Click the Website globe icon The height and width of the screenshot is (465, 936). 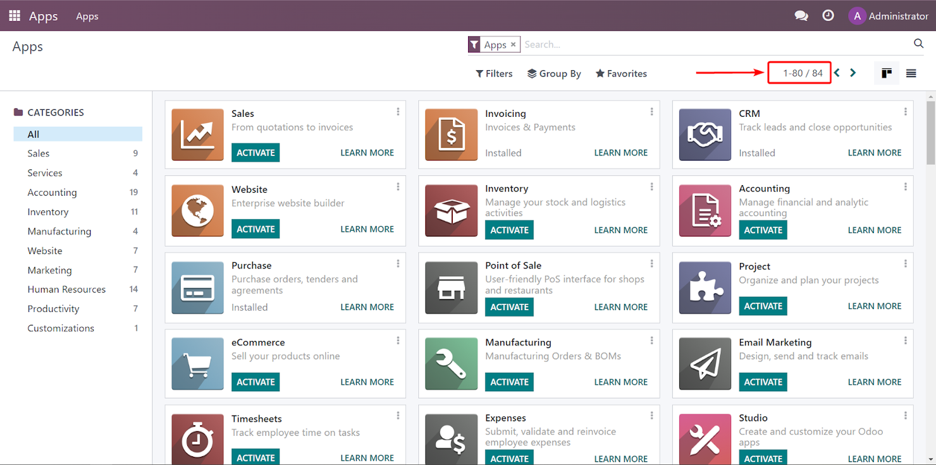[x=197, y=210]
